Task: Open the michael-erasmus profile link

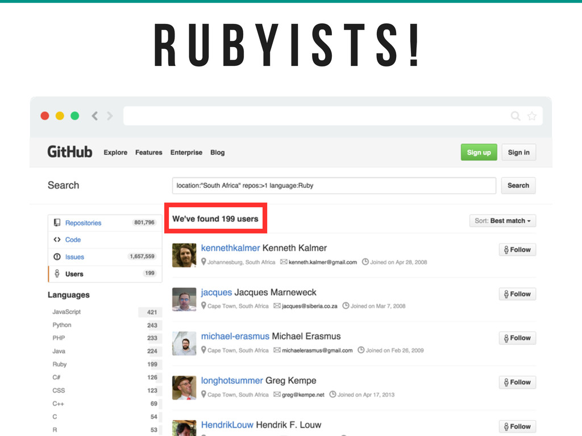Action: point(235,336)
